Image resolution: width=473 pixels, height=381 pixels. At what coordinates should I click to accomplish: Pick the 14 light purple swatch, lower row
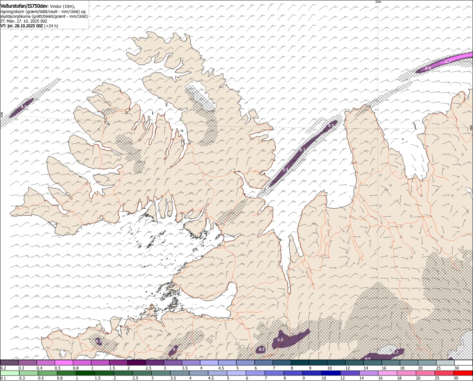pos(368,373)
